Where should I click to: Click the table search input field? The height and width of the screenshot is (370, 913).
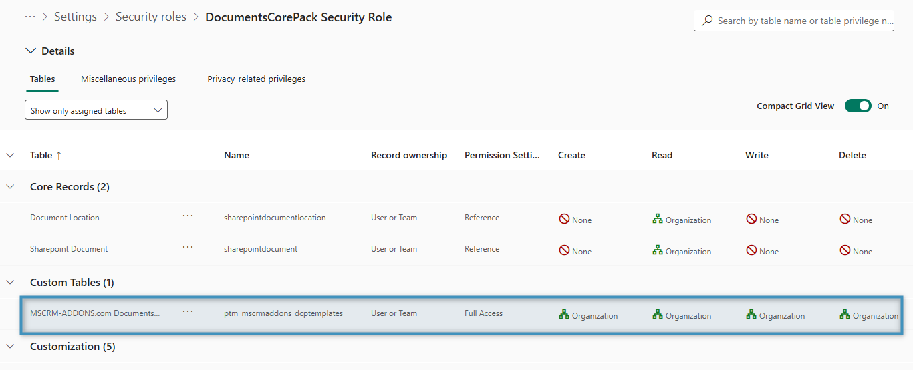(x=802, y=21)
